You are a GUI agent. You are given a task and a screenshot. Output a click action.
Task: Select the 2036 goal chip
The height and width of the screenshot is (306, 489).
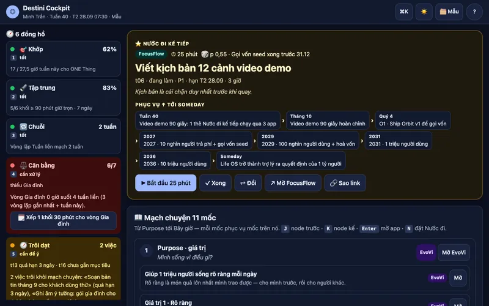(x=175, y=160)
